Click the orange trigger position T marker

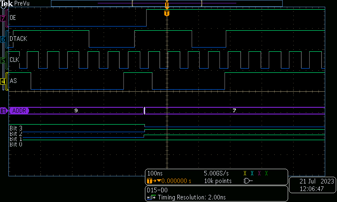click(x=167, y=13)
